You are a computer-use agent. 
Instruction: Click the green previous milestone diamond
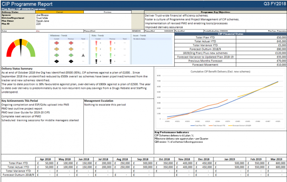(x=71, y=55)
